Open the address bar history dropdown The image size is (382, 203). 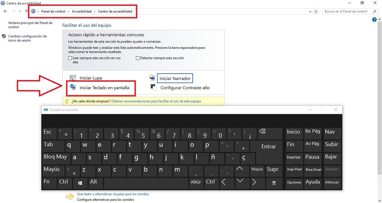click(310, 11)
